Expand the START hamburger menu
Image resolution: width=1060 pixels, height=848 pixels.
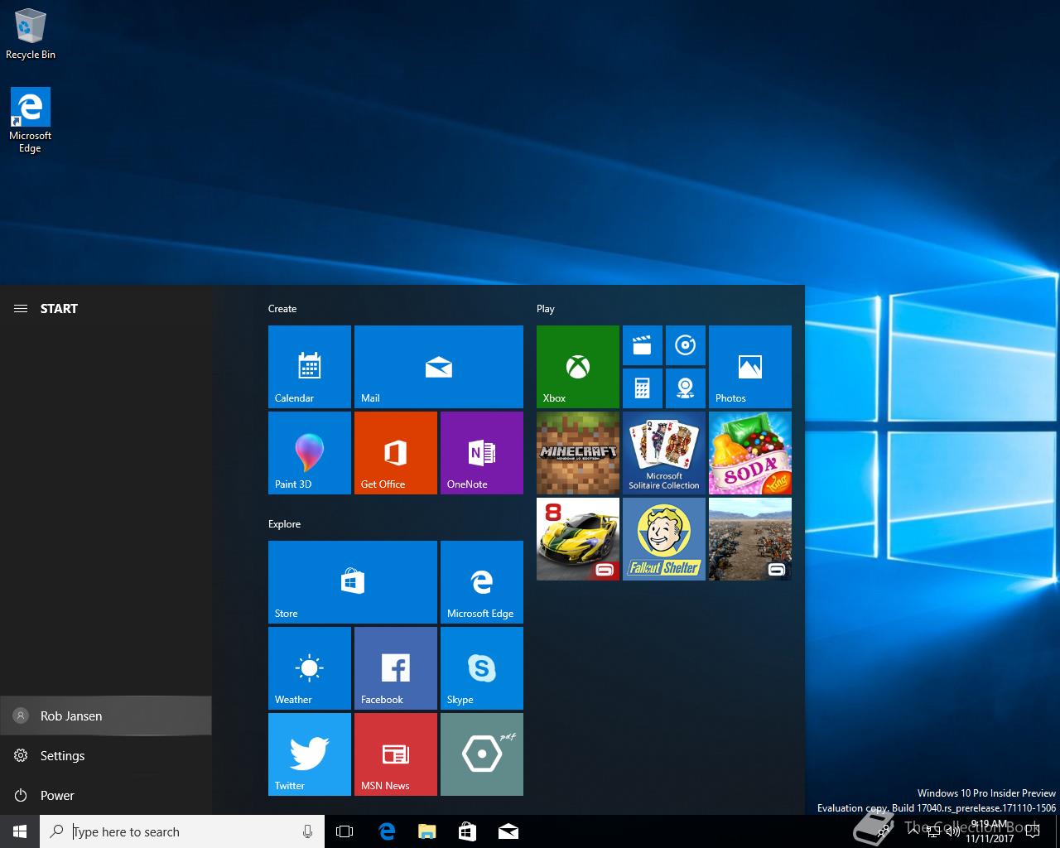21,308
